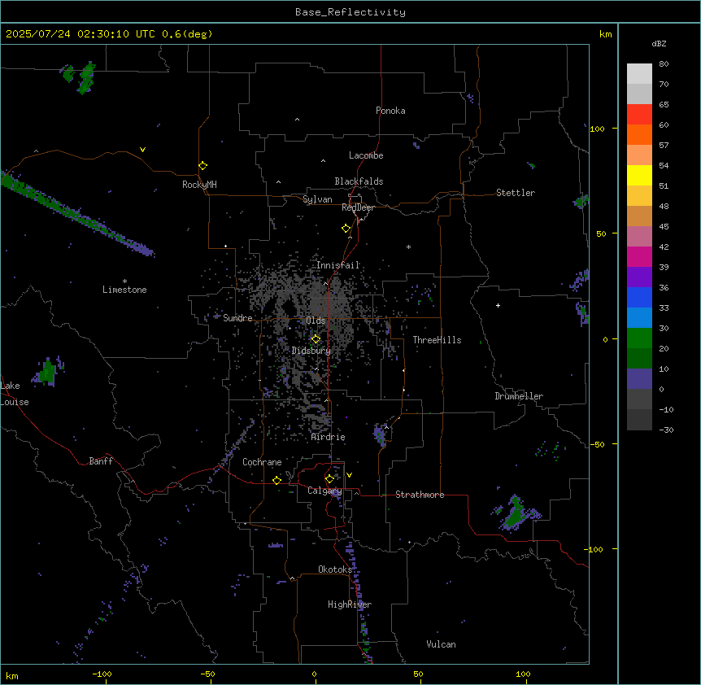Screen dimensions: 701x685
Task: Click the purple 36–39 dBZ legend swatch
Action: coord(639,277)
